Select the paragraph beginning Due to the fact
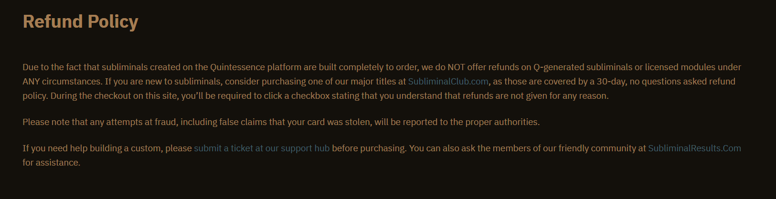 pyautogui.click(x=382, y=82)
